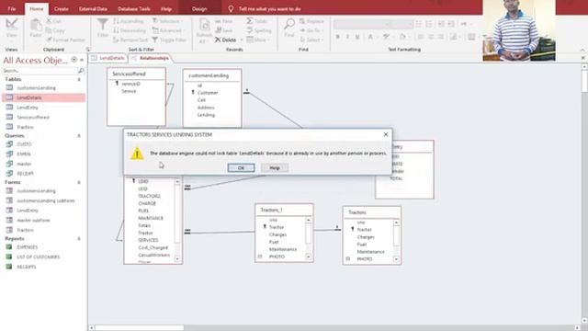588x331 pixels.
Task: Open the font name combo box
Action: click(362, 24)
